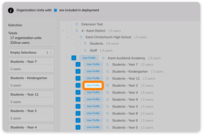Click "32/true users" total text
Screen dimensions: 203x135
[20, 43]
